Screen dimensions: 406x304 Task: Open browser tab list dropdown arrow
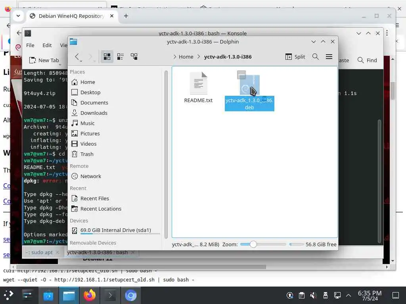click(18, 16)
